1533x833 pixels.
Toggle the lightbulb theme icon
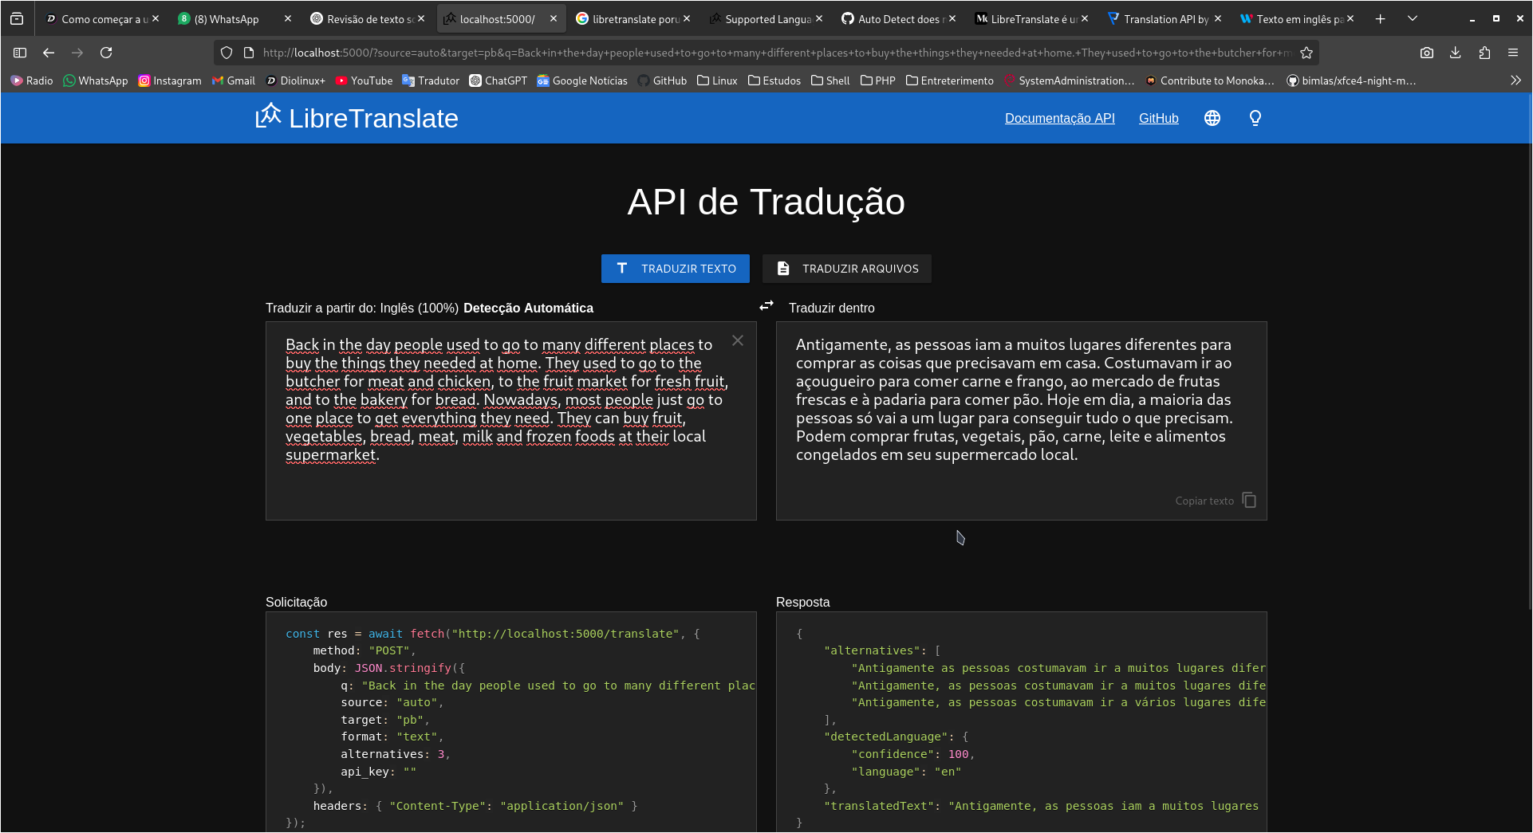(x=1255, y=118)
